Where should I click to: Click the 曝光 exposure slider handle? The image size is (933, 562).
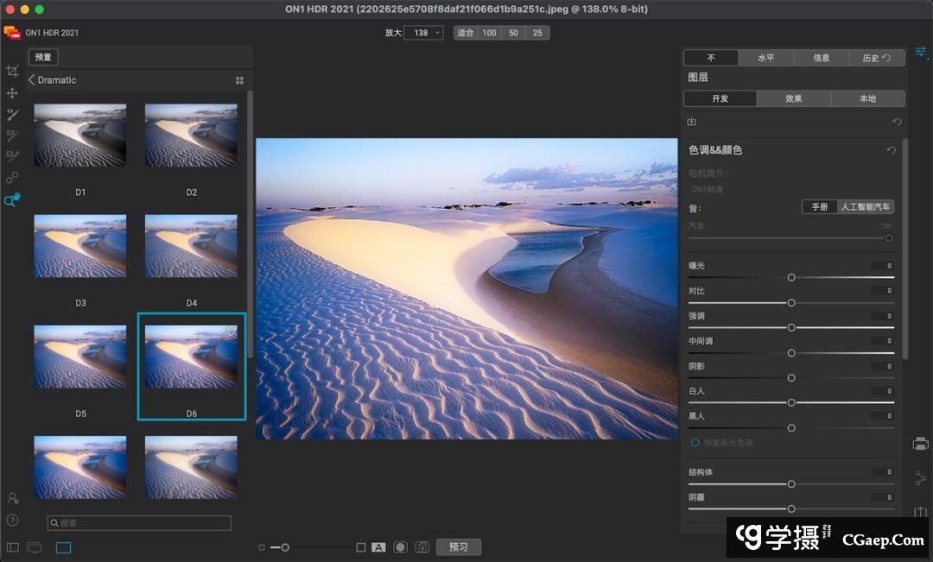[791, 277]
